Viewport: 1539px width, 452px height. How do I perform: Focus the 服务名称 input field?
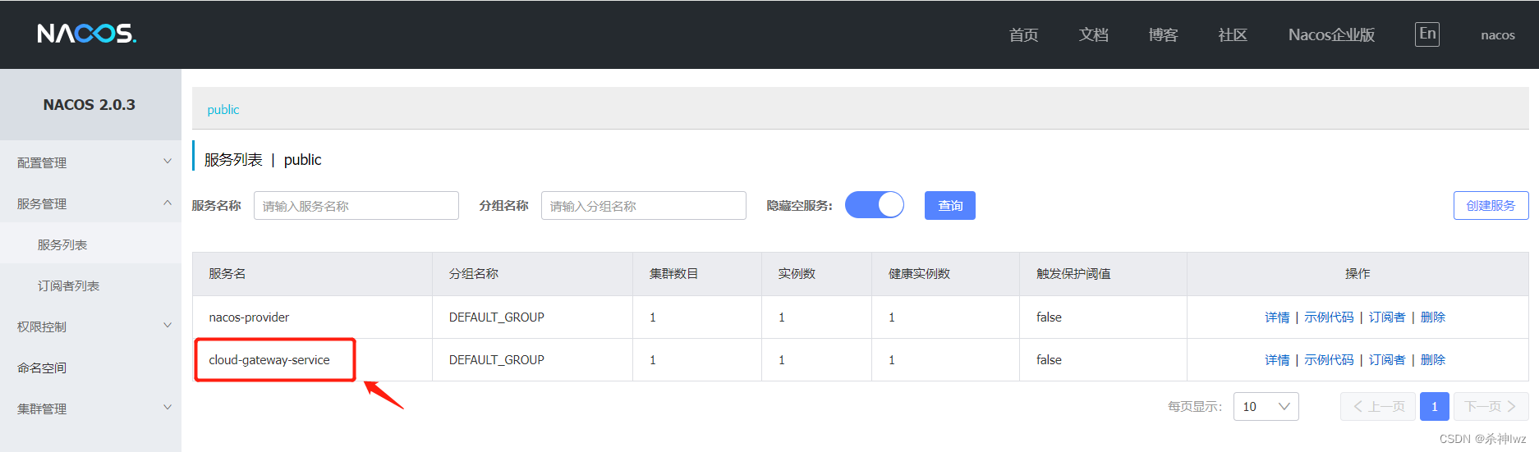(x=356, y=205)
